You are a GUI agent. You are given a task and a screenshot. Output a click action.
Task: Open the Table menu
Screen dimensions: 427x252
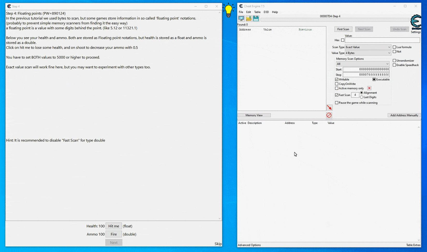pos(257,12)
